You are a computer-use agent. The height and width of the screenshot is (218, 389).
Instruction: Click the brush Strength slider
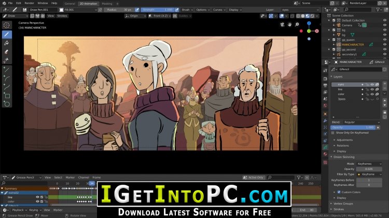pyautogui.click(x=158, y=10)
